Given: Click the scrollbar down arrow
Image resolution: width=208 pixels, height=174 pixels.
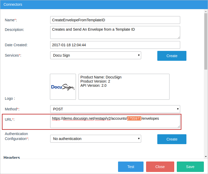Looking at the screenshot, I should point(206,157).
